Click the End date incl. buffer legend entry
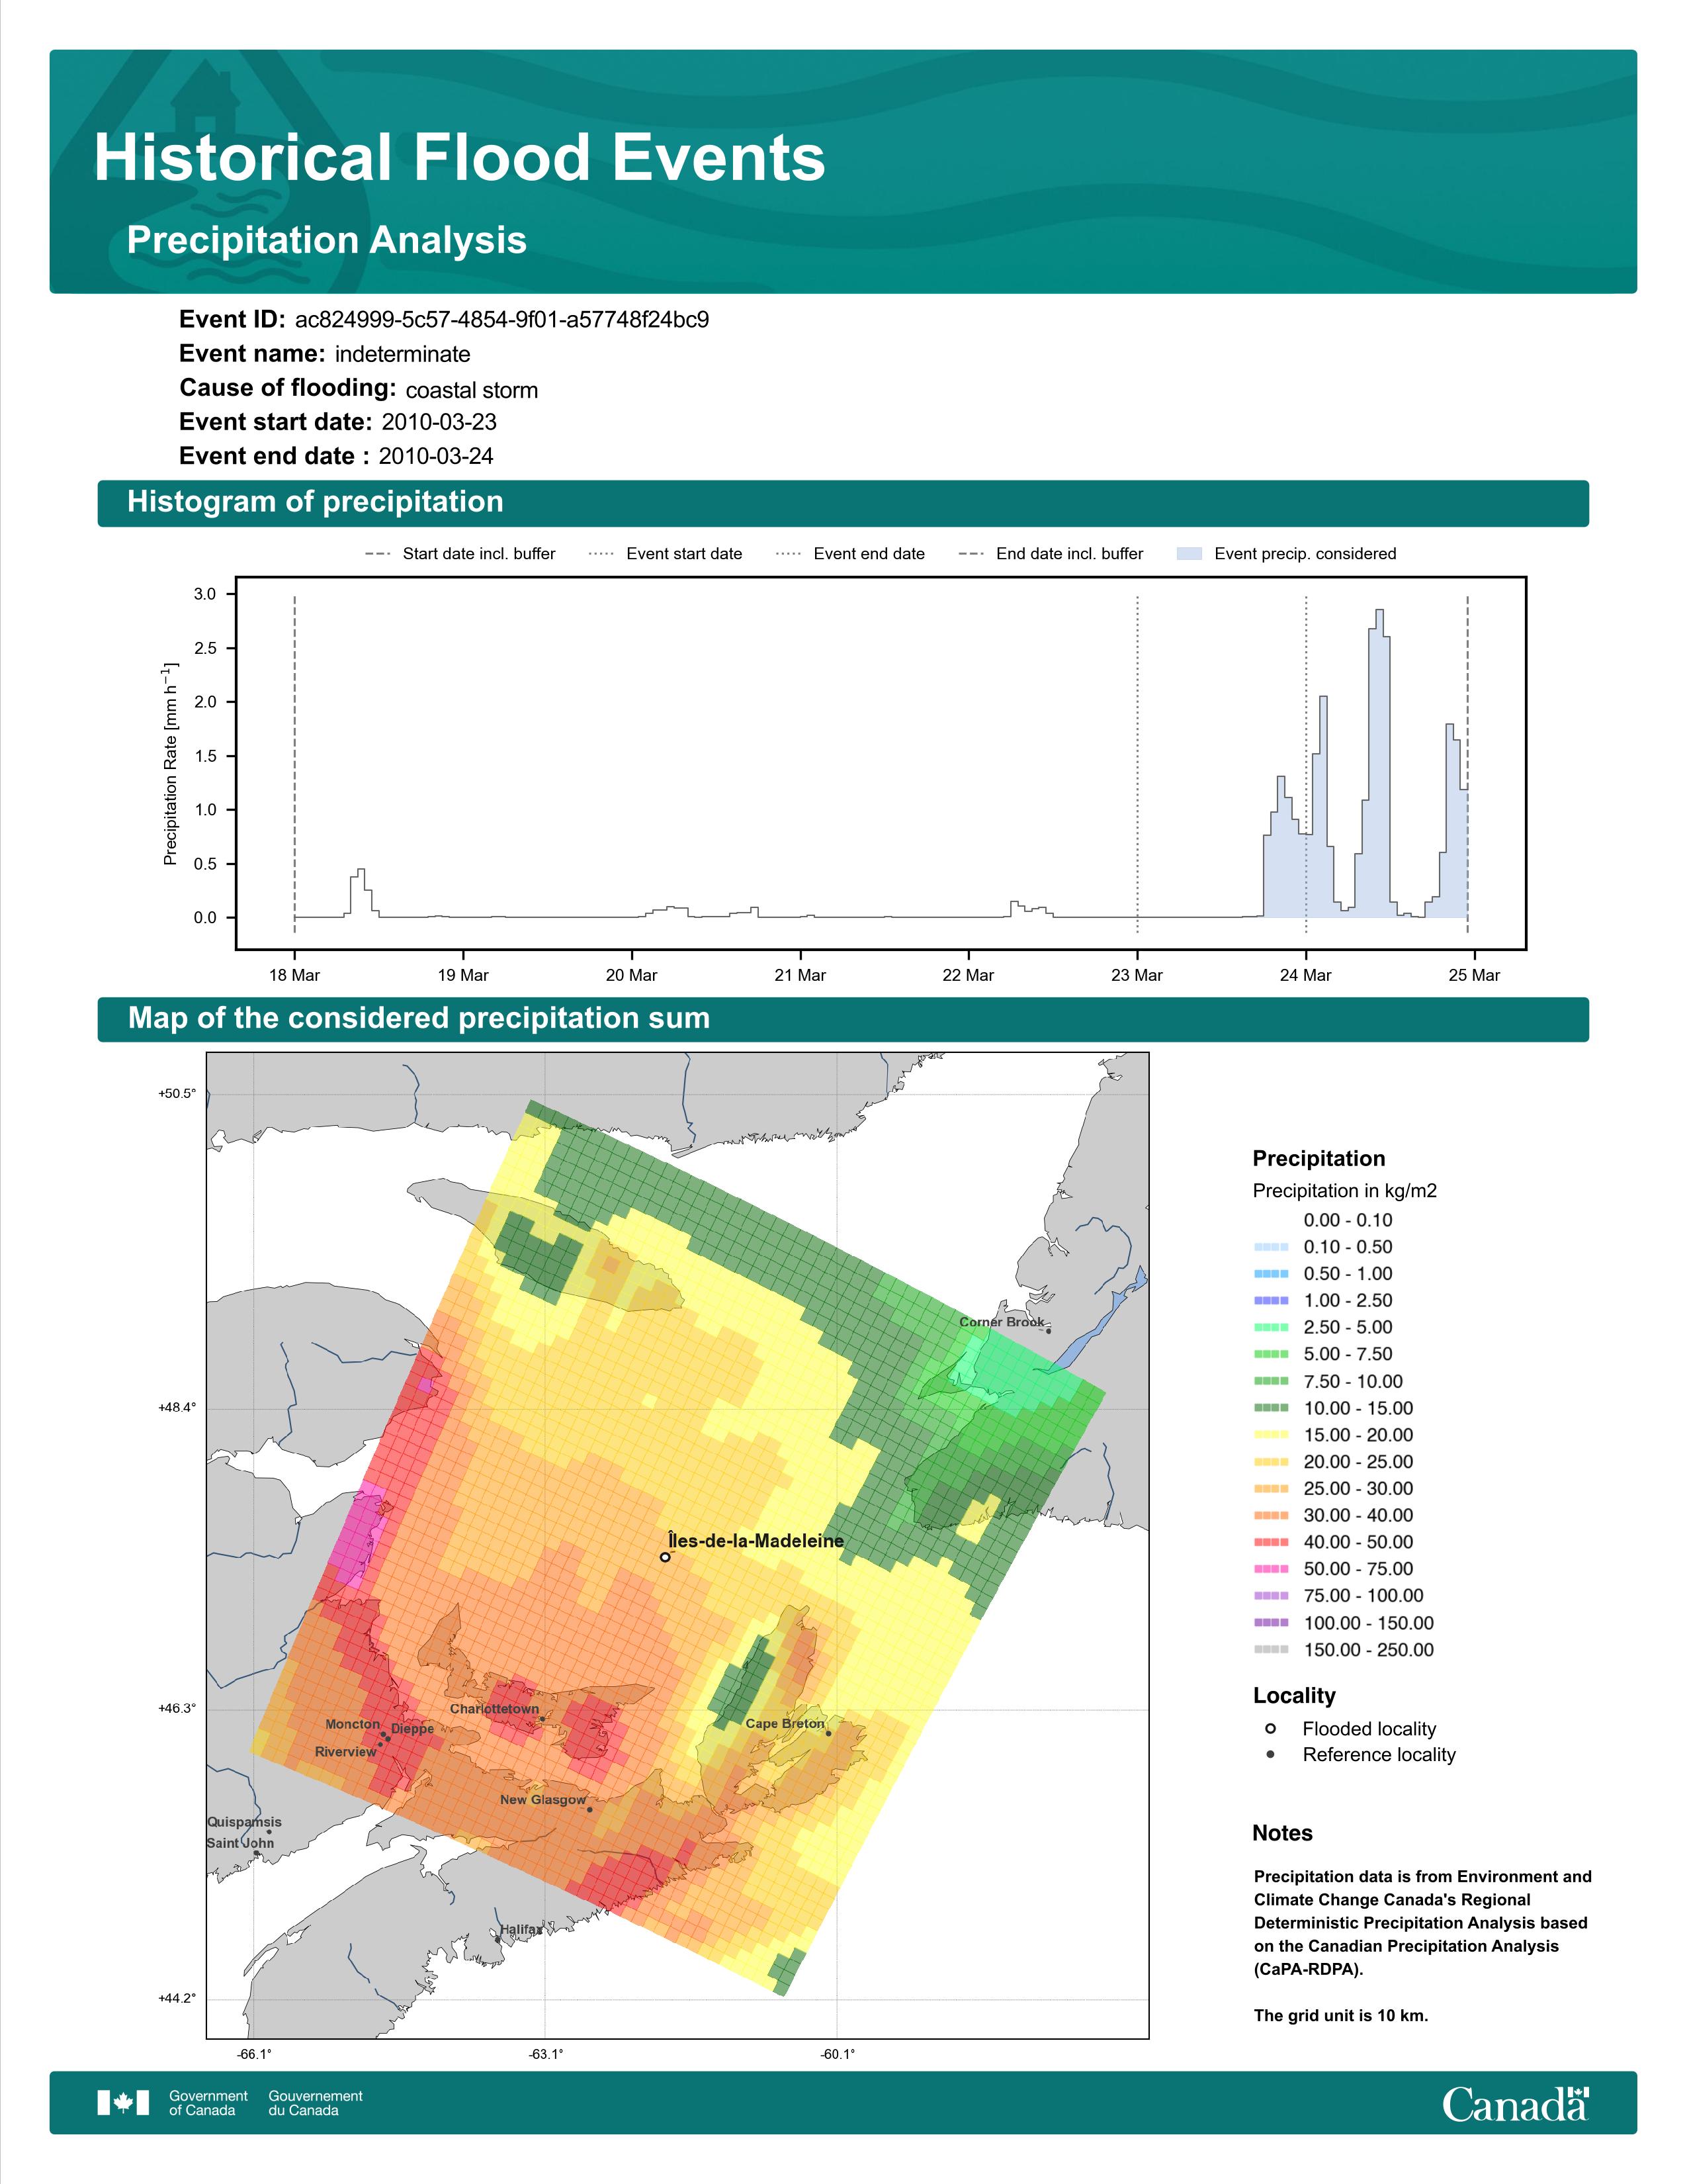 (x=1051, y=553)
